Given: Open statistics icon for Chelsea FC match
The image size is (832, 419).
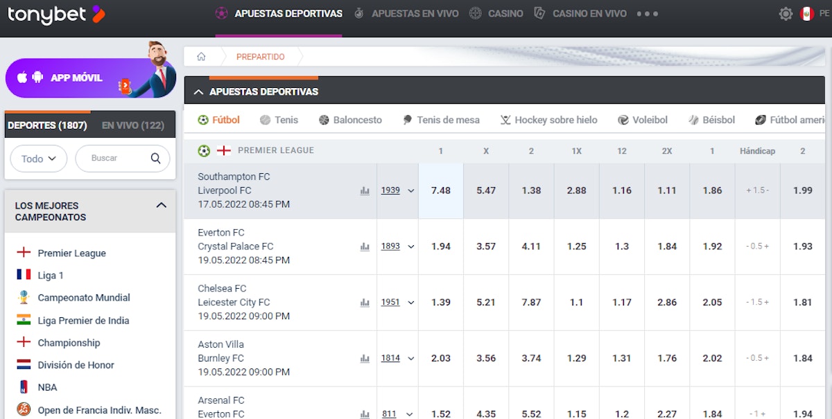Looking at the screenshot, I should point(365,303).
